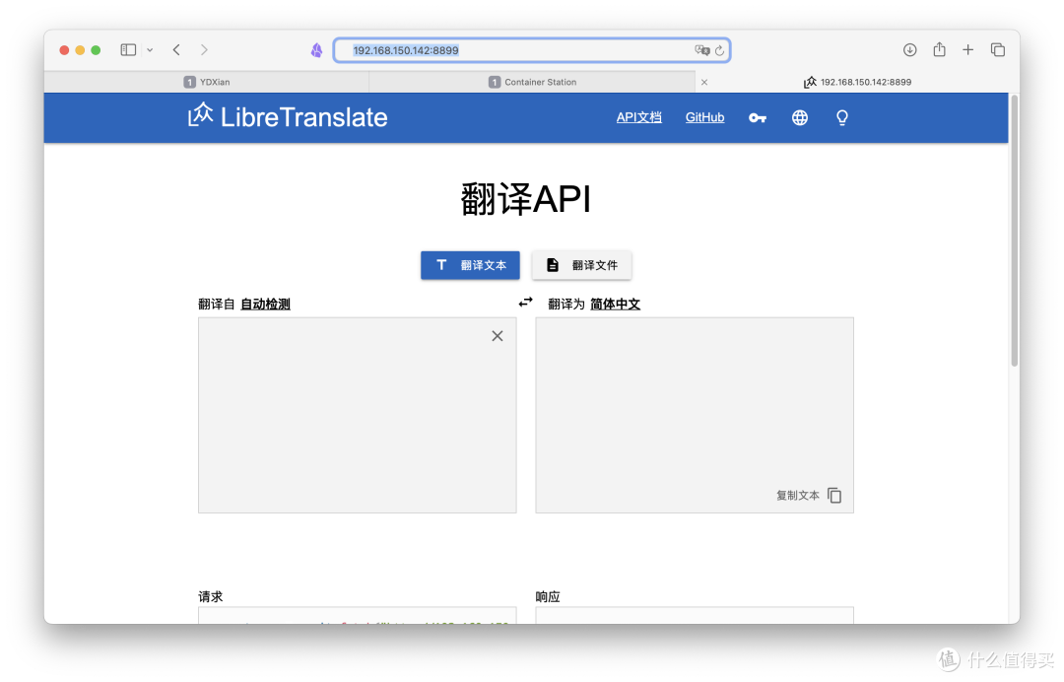
Task: Click the 请求 label
Action: coord(211,596)
